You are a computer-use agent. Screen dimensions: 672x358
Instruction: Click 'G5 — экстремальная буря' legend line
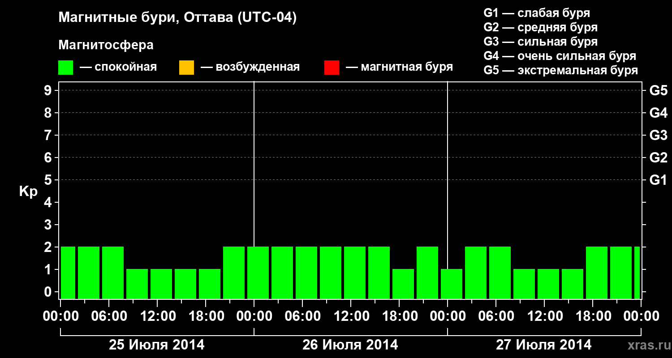(x=561, y=70)
